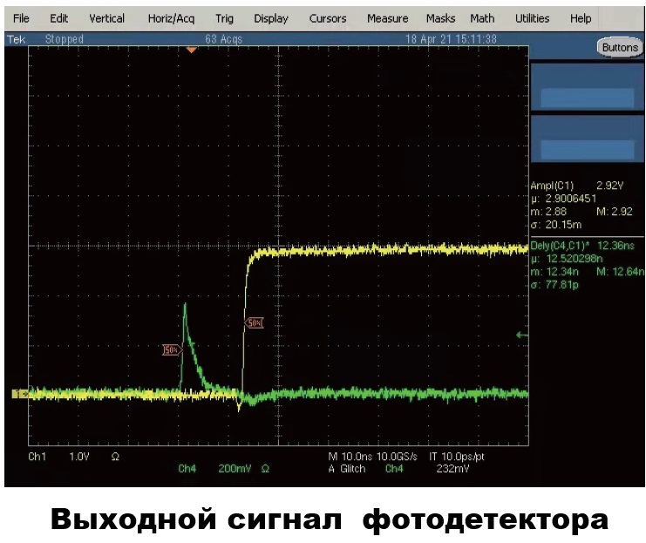Click the 50% marker on yellow rising edge
This screenshot has width=646, height=543.
tap(255, 323)
